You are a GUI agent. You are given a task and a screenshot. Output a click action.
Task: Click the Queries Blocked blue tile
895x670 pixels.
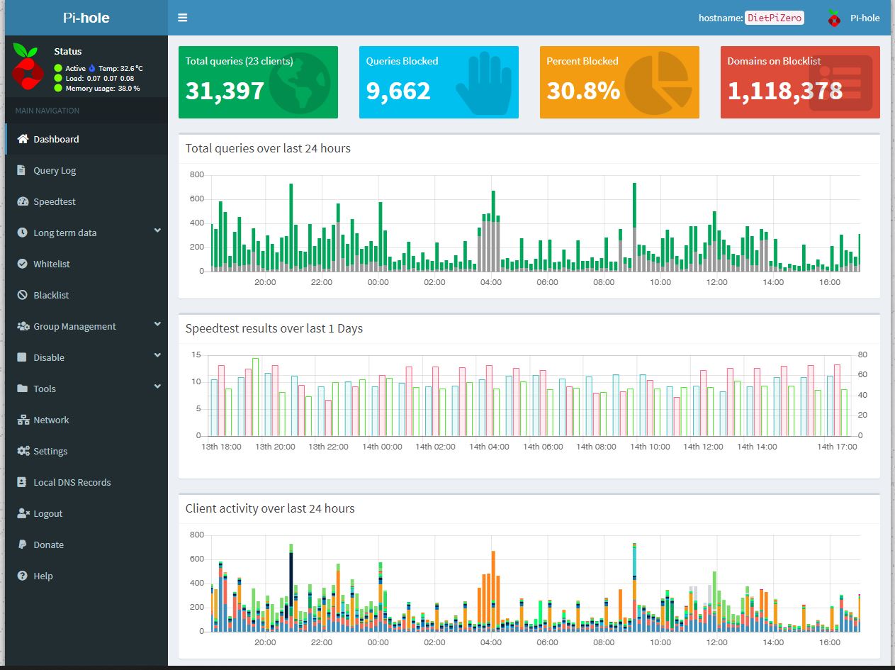tap(439, 82)
